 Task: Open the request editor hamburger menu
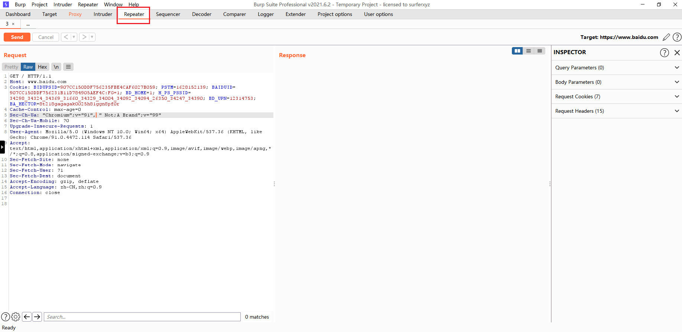click(x=68, y=67)
